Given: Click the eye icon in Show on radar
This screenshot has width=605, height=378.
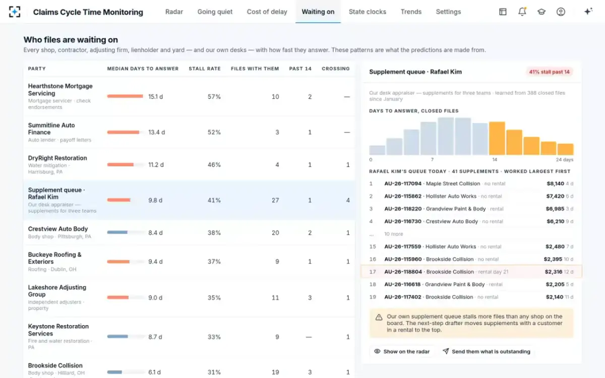Looking at the screenshot, I should point(377,351).
